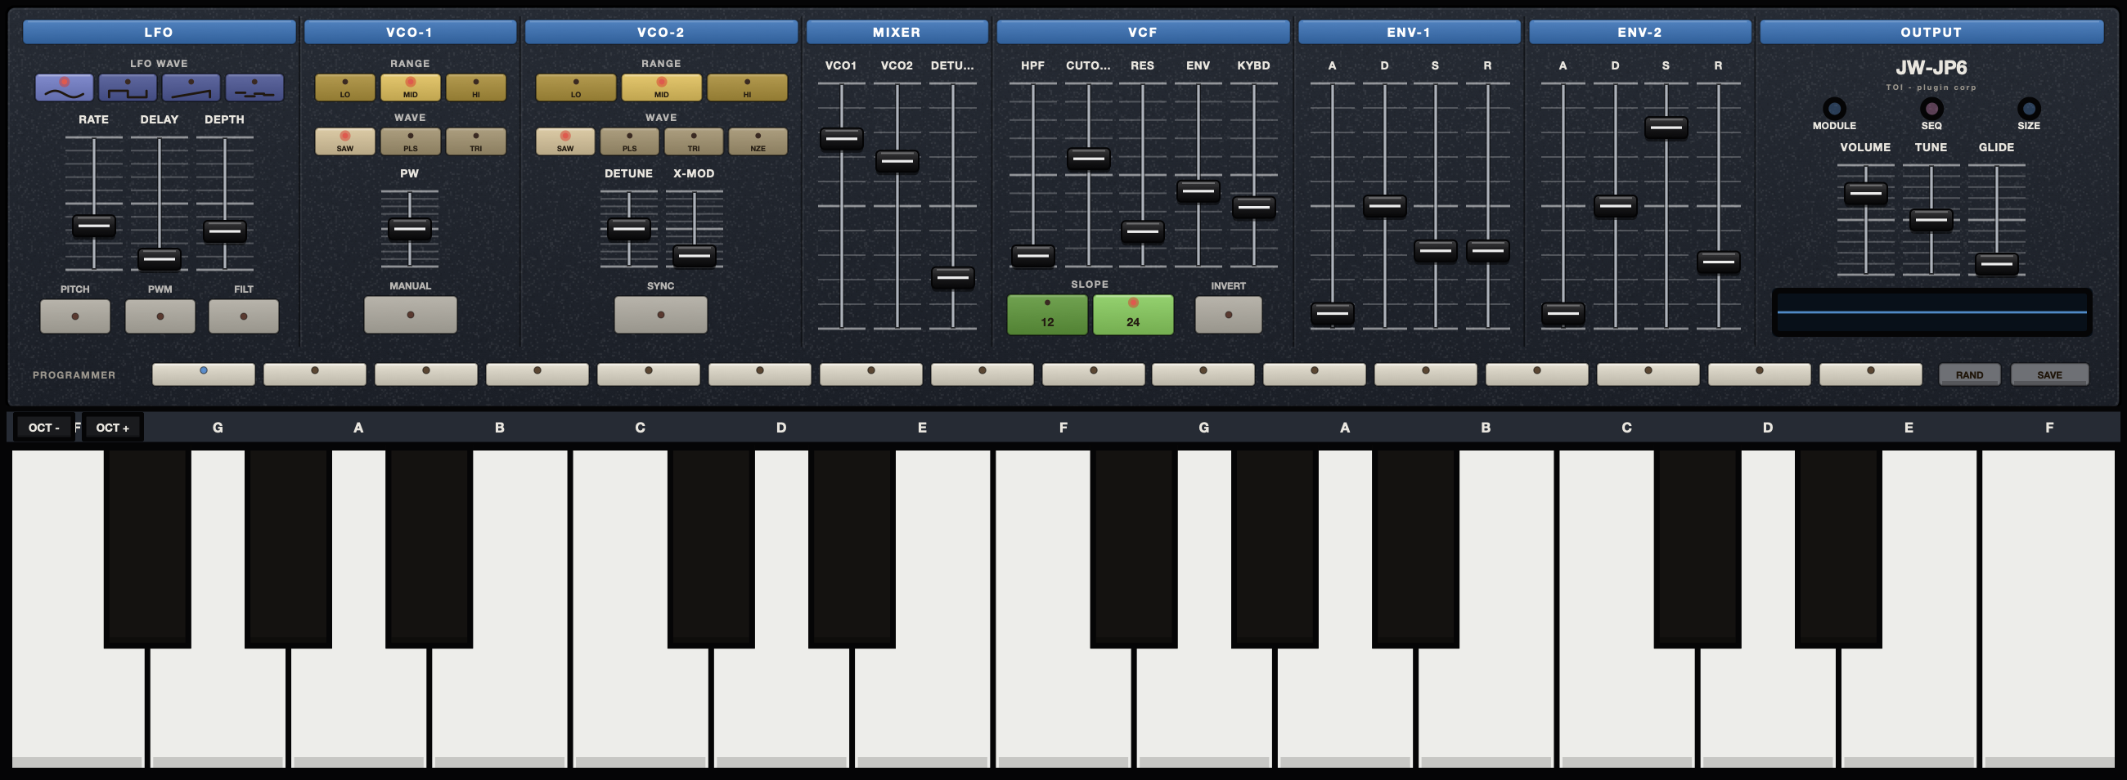
Task: Choose NZE noise wave for VCO-2
Action: 758,141
